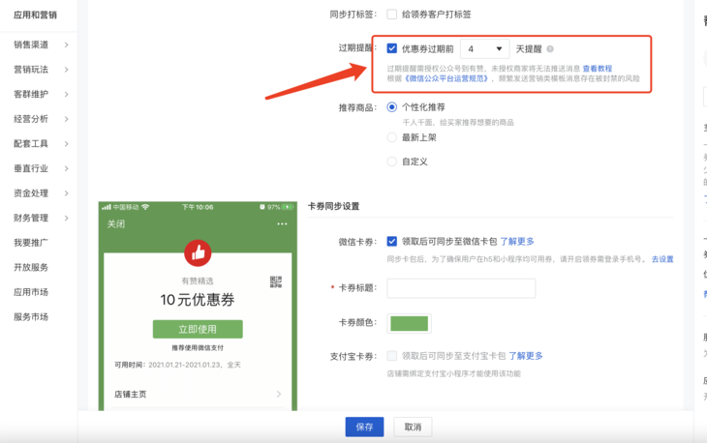
Task: Expand 销售渠道 sidebar menu
Action: click(41, 44)
